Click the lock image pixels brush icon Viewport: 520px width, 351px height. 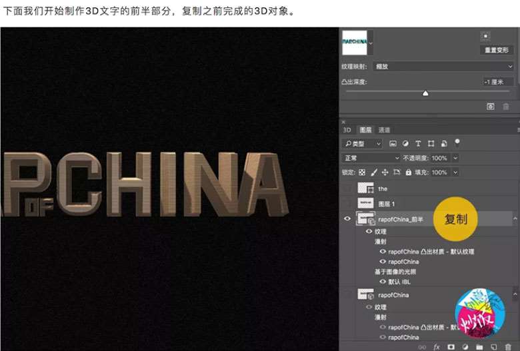374,173
